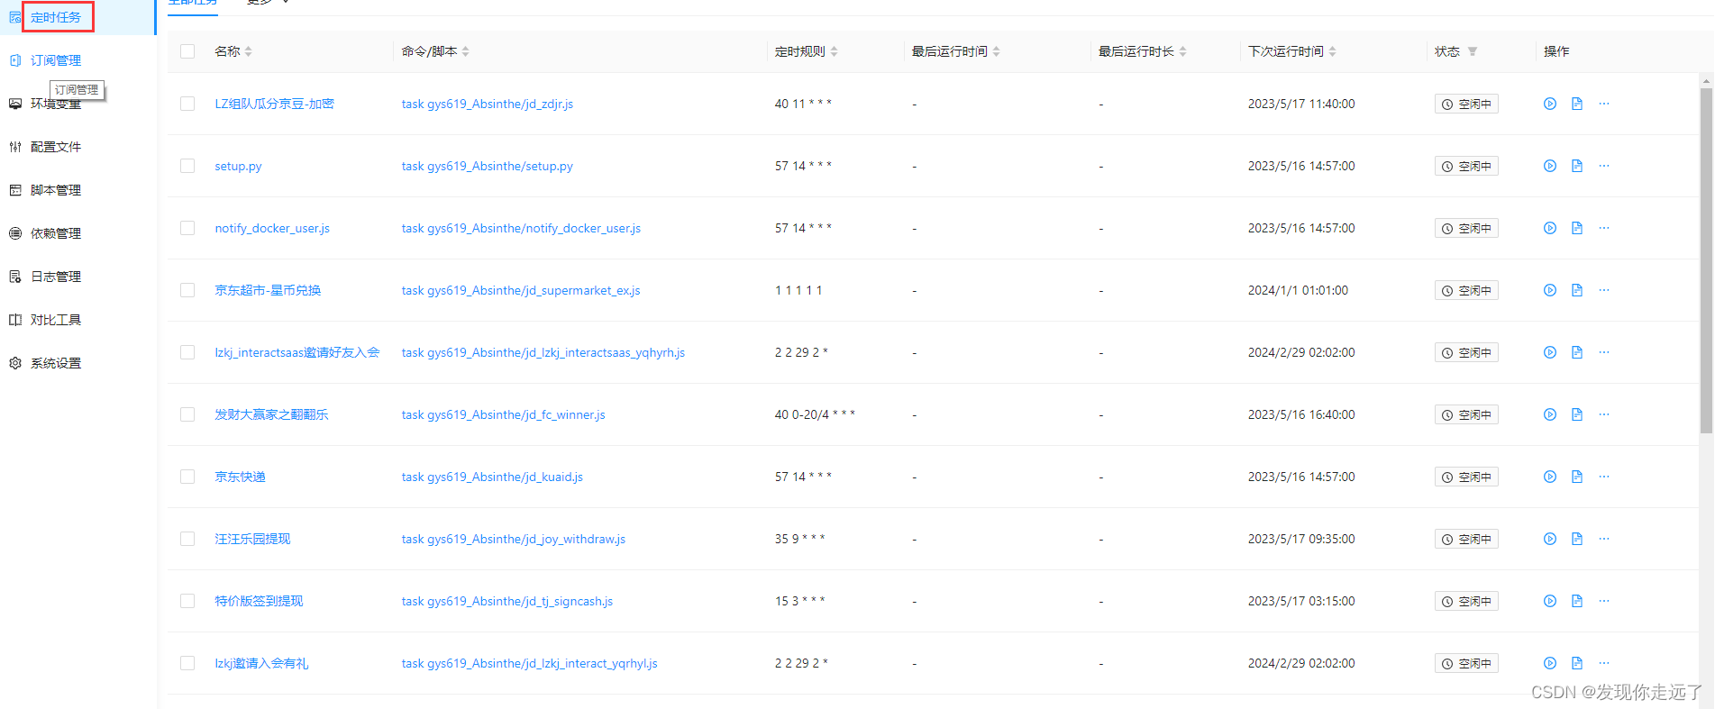The height and width of the screenshot is (709, 1715).
Task: Click the run icon for setup.py task
Action: click(1549, 166)
